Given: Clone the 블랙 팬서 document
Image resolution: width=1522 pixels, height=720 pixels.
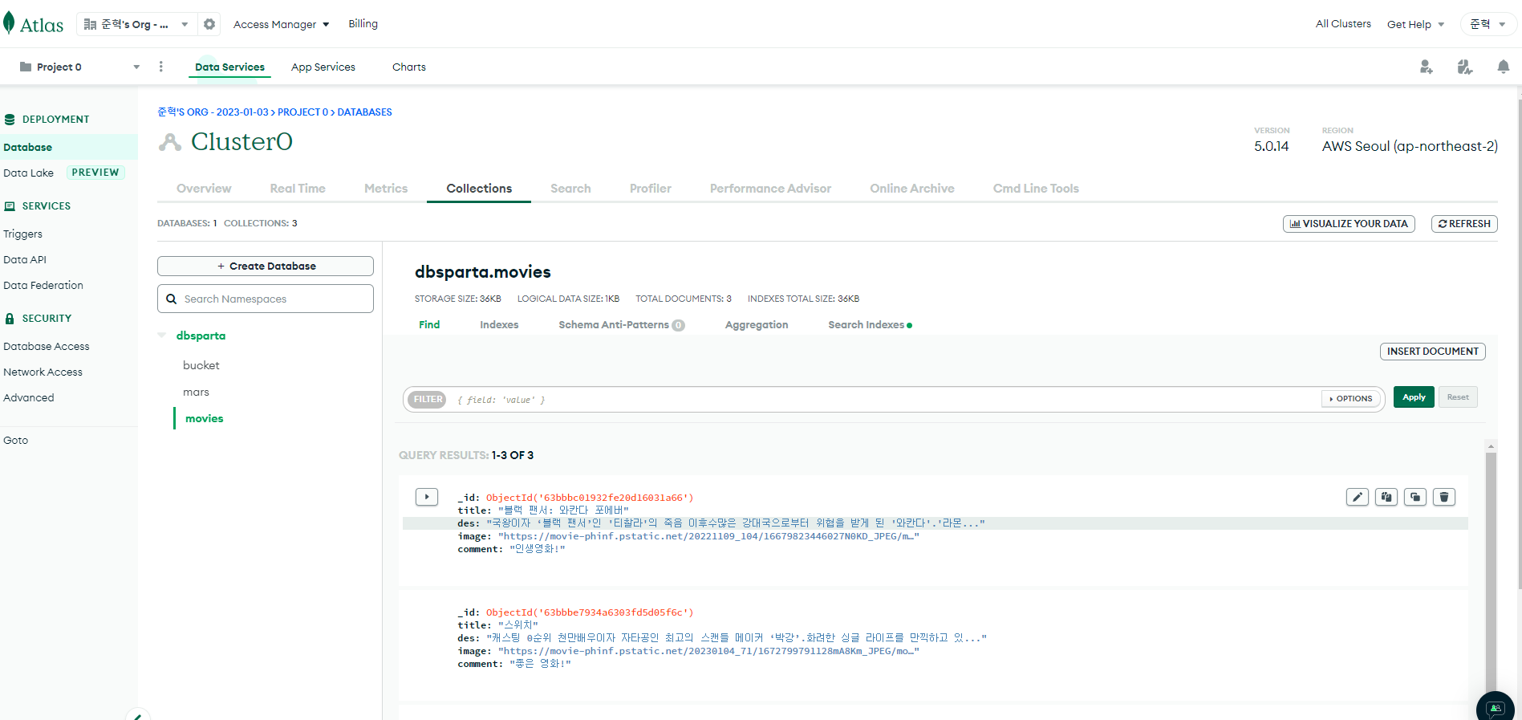Looking at the screenshot, I should (1415, 497).
